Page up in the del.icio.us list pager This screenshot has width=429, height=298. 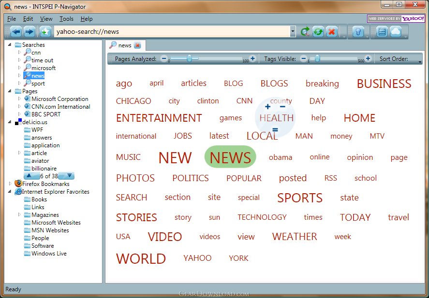(30, 176)
